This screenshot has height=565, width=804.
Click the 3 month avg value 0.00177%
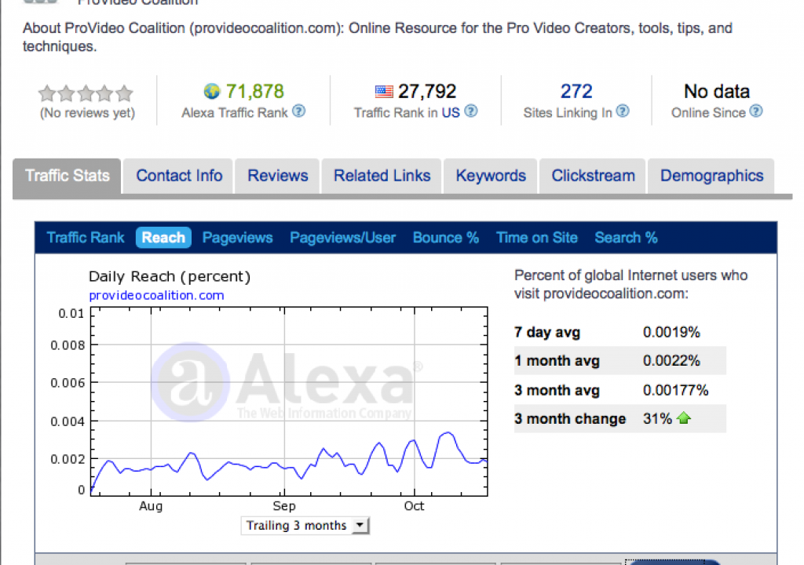pyautogui.click(x=676, y=391)
